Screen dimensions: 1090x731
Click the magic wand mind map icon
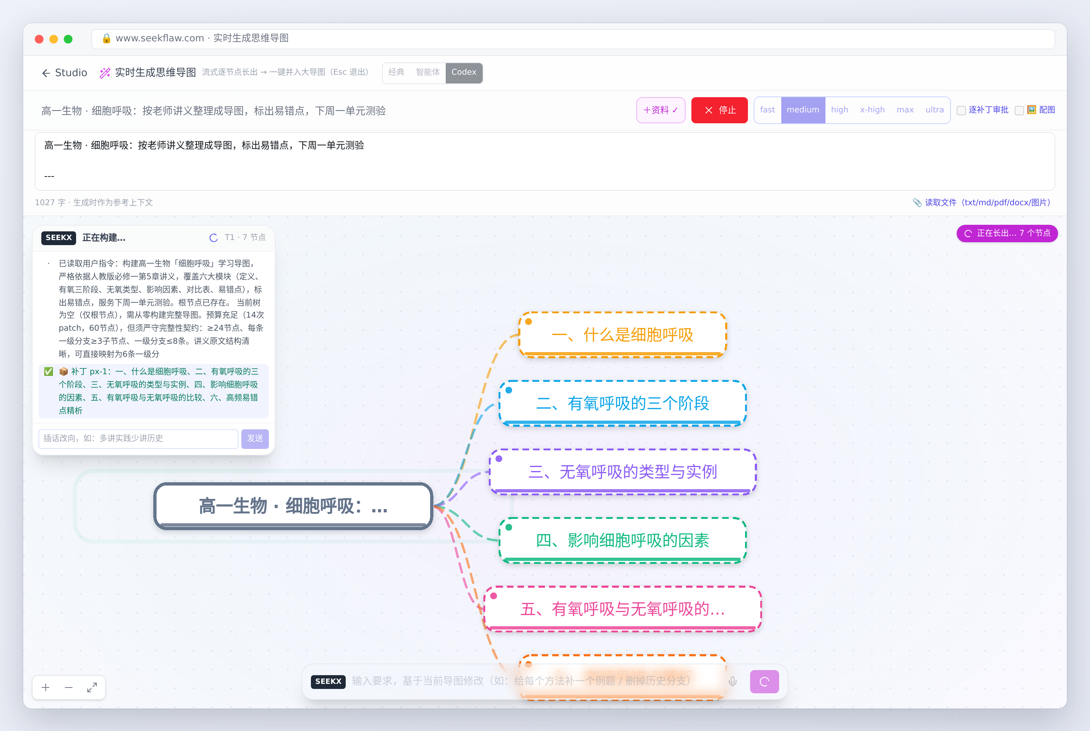tap(105, 73)
